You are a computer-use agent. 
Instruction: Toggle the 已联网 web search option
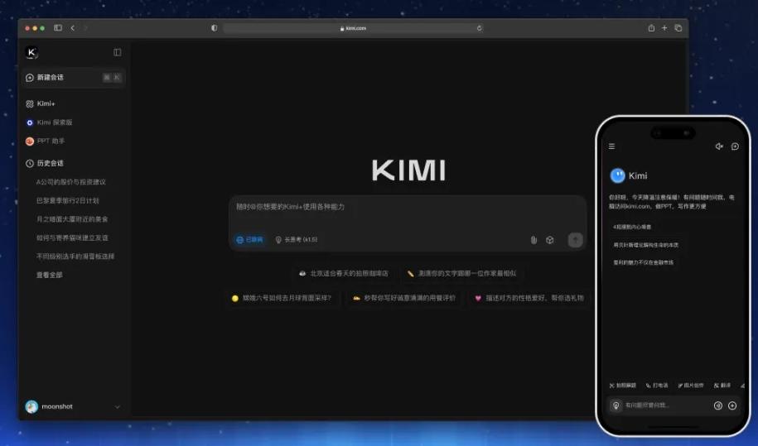tap(249, 239)
